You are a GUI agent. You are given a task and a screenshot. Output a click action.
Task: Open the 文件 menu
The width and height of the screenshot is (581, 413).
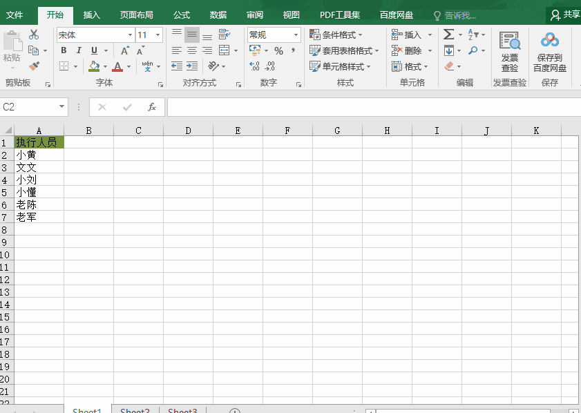(x=15, y=15)
